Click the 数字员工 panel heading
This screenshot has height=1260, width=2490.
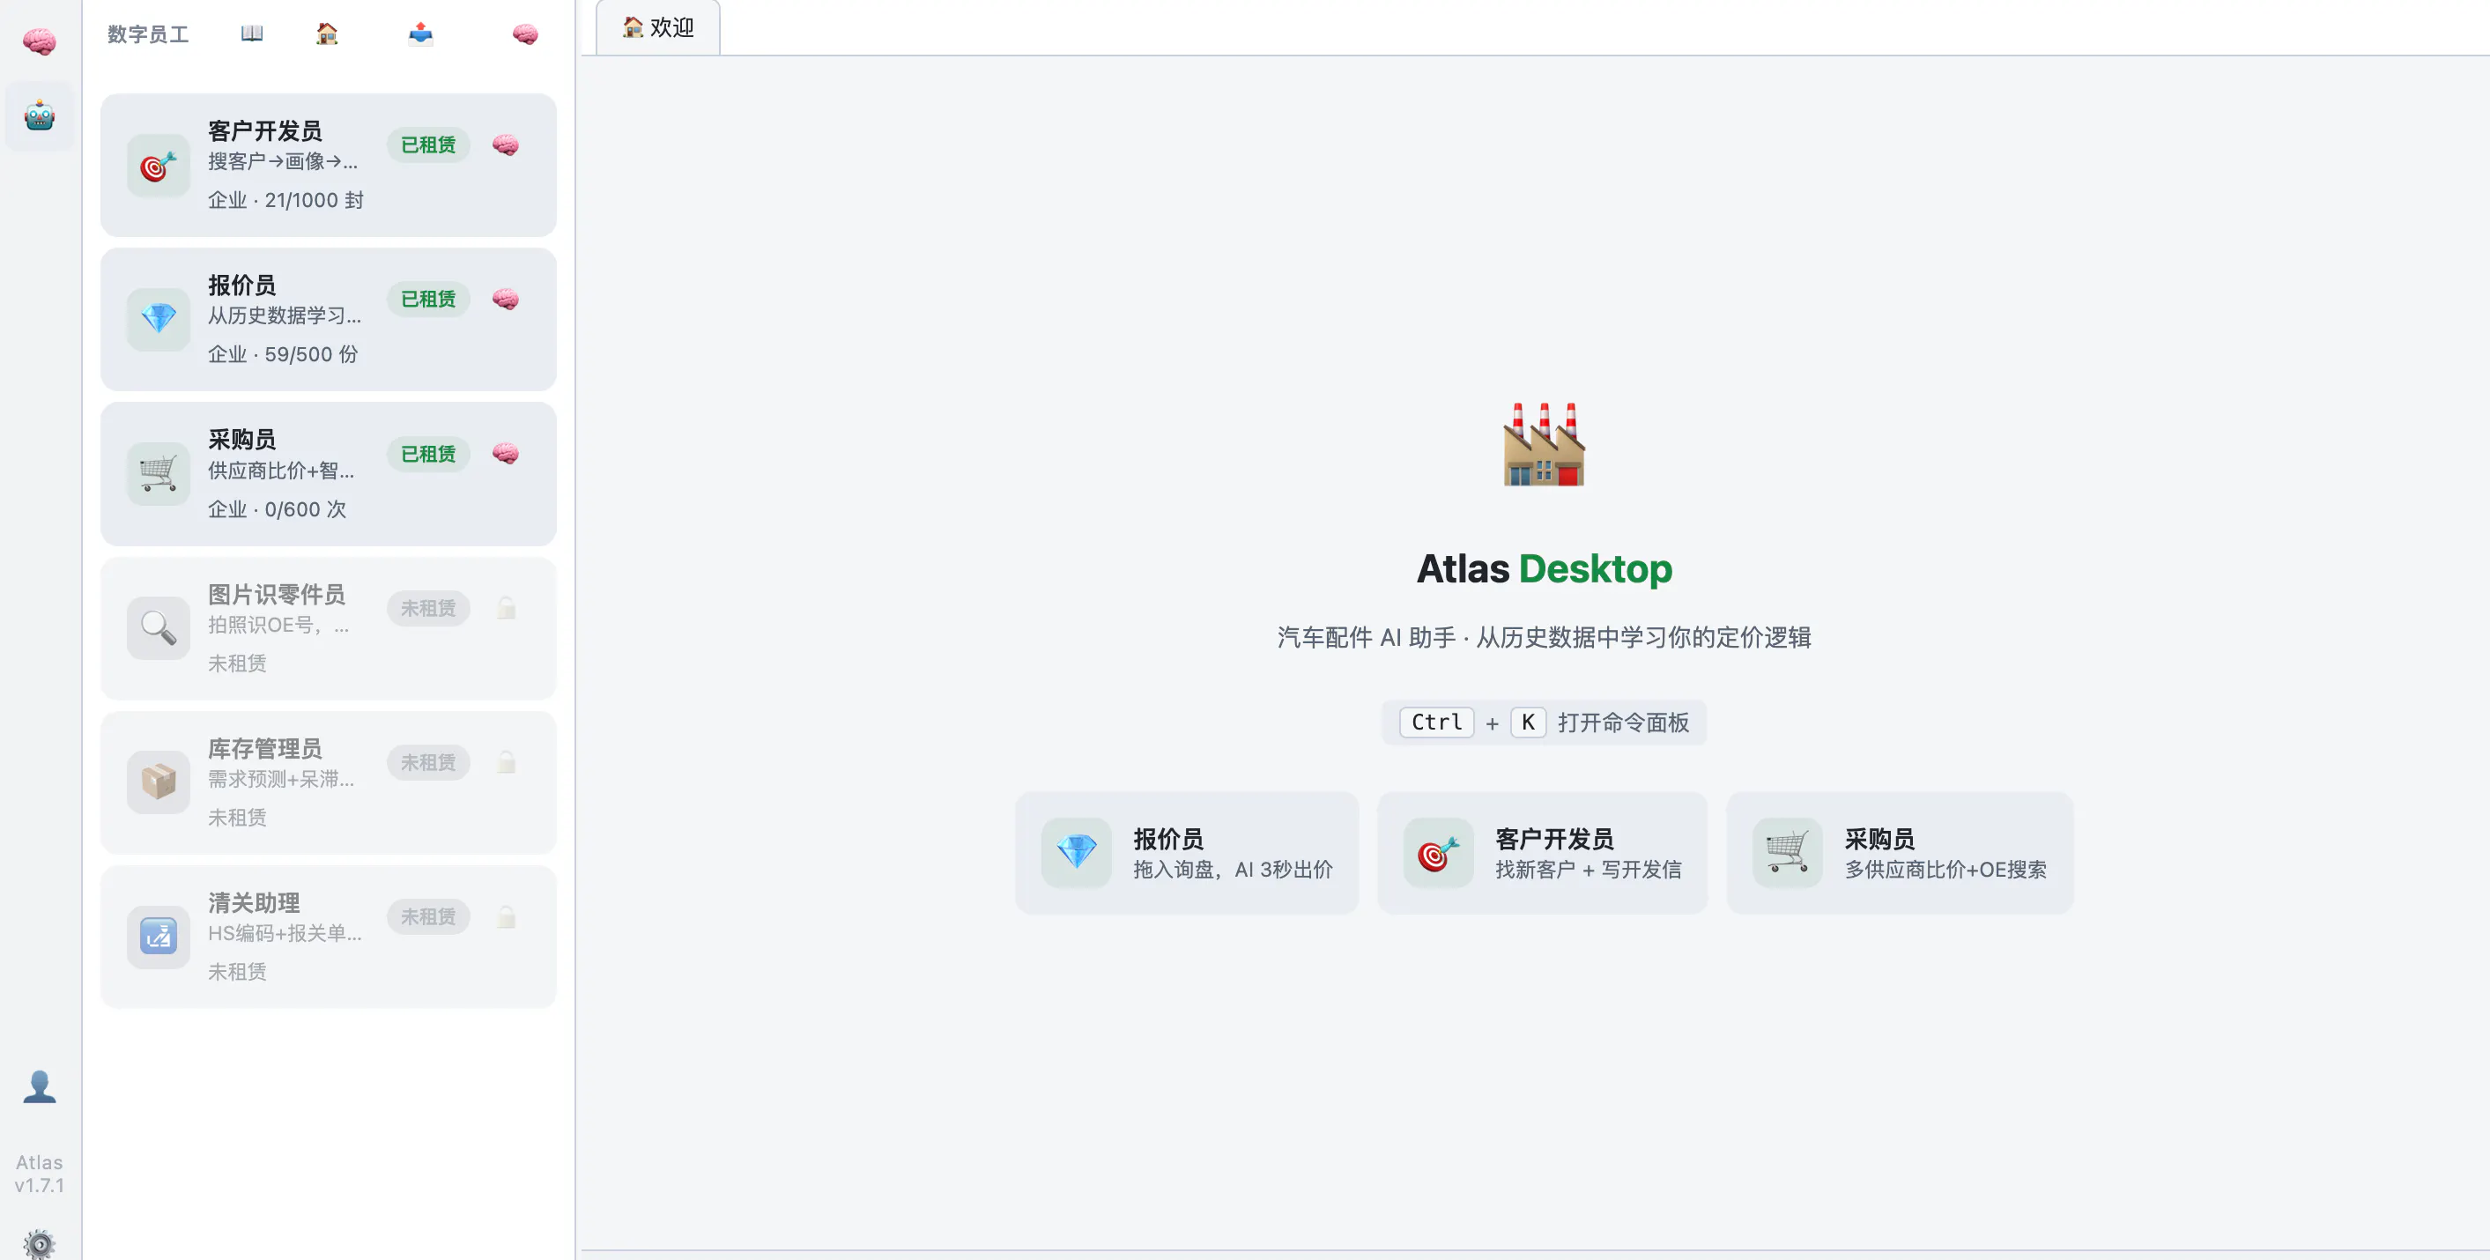point(148,33)
